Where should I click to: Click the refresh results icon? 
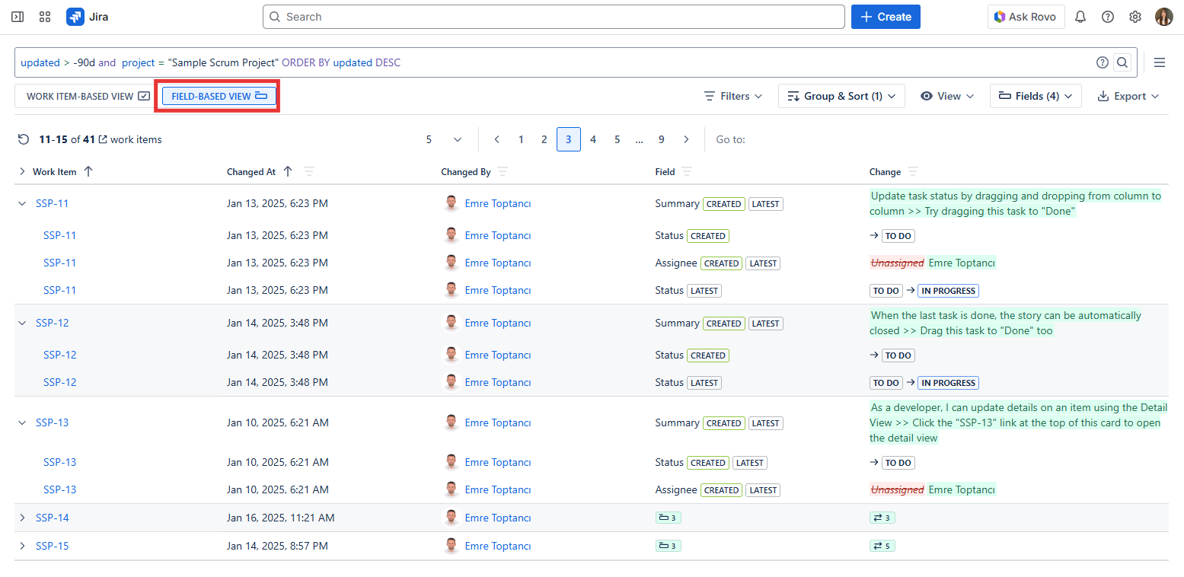point(24,139)
